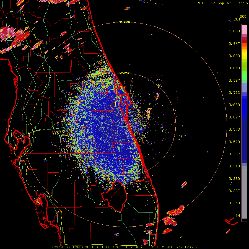Viewport: 249px width, 249px height.
Task: Click the TH threshold label
Action: click(x=238, y=216)
